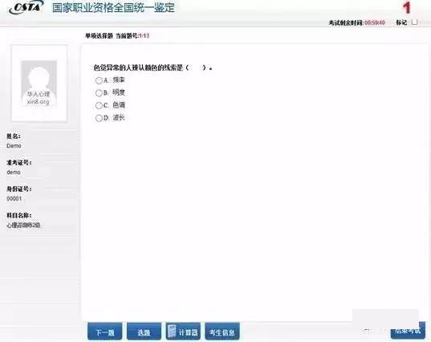Image resolution: width=431 pixels, height=342 pixels.
Task: Click the red question number 1
Action: 407,8
